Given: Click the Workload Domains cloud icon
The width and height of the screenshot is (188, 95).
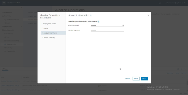Looking at the screenshot, I should click(5, 19).
